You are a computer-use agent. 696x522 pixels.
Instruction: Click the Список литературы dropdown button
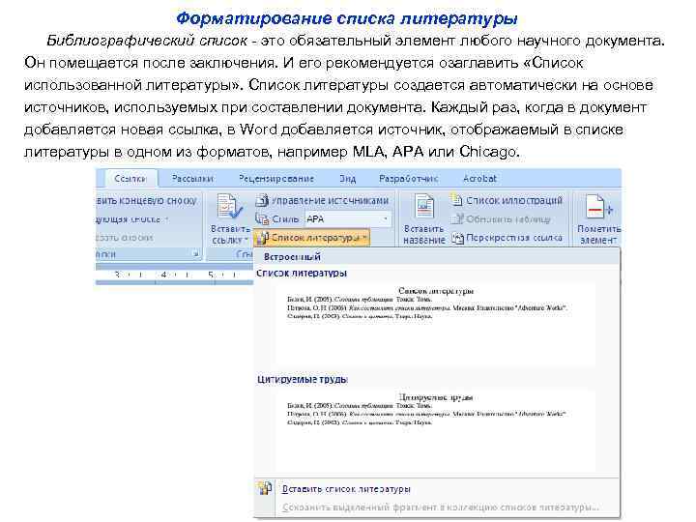pyautogui.click(x=311, y=238)
